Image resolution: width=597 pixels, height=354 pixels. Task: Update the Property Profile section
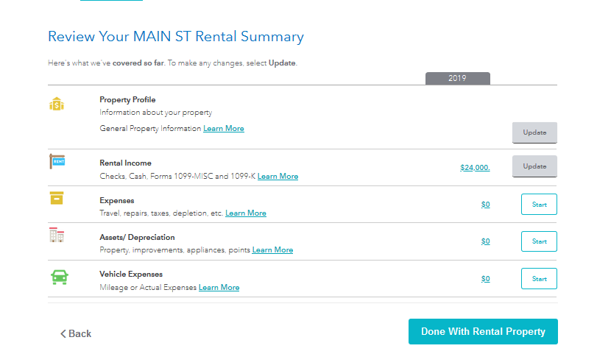pyautogui.click(x=534, y=132)
